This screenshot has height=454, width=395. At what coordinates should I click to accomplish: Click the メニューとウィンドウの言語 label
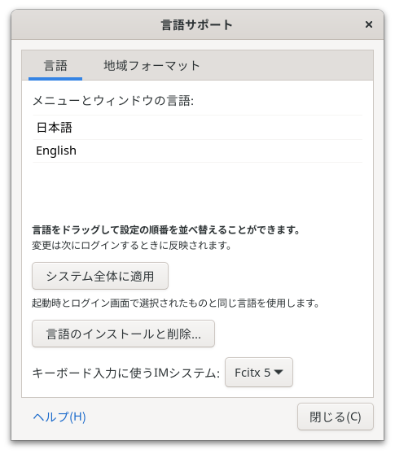[113, 101]
